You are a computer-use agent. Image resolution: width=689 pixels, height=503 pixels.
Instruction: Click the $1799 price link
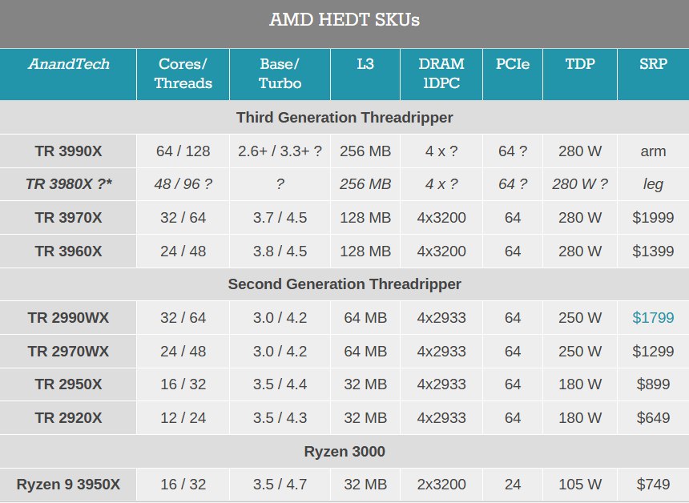[653, 318]
